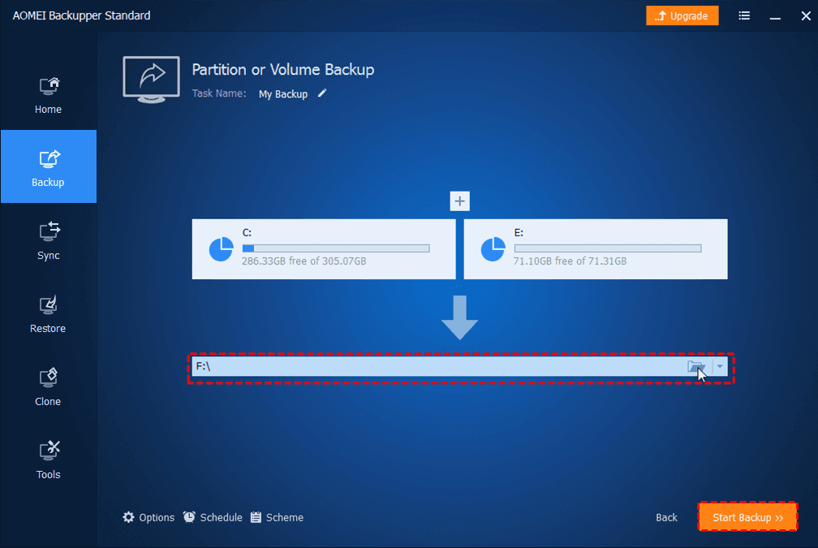Click the Upgrade button
This screenshot has width=818, height=548.
(682, 15)
